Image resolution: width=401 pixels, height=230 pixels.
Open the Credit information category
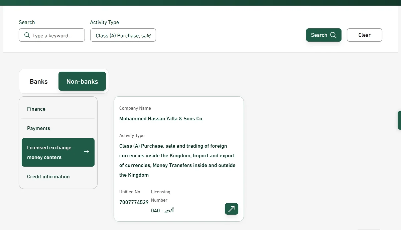[x=58, y=177]
